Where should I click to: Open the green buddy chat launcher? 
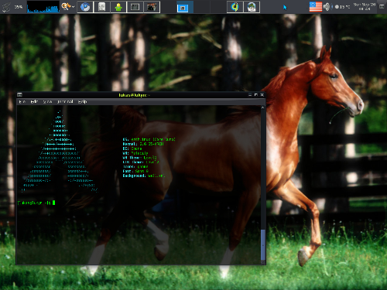[118, 7]
